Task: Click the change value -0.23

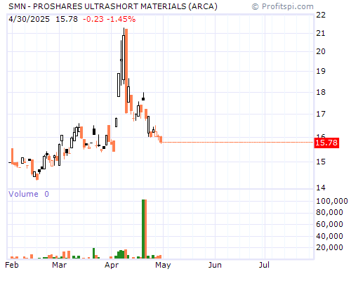Action: click(x=93, y=19)
